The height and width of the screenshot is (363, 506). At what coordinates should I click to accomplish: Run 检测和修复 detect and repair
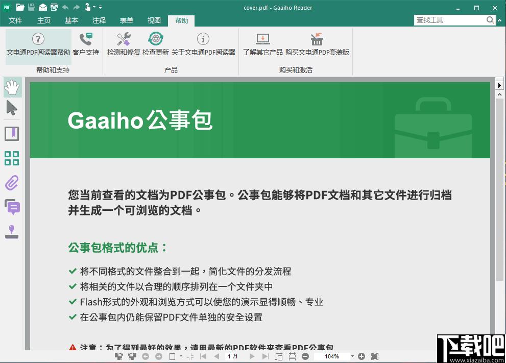click(124, 44)
